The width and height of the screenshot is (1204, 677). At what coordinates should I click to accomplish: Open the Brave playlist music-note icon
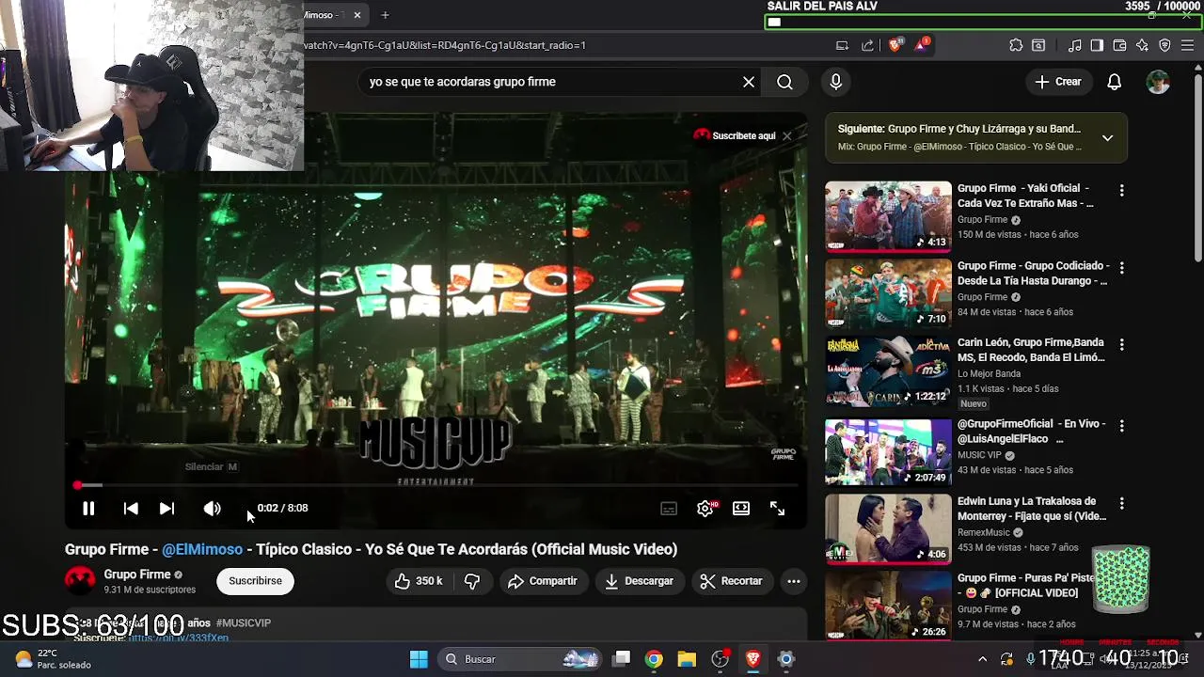tap(1074, 45)
